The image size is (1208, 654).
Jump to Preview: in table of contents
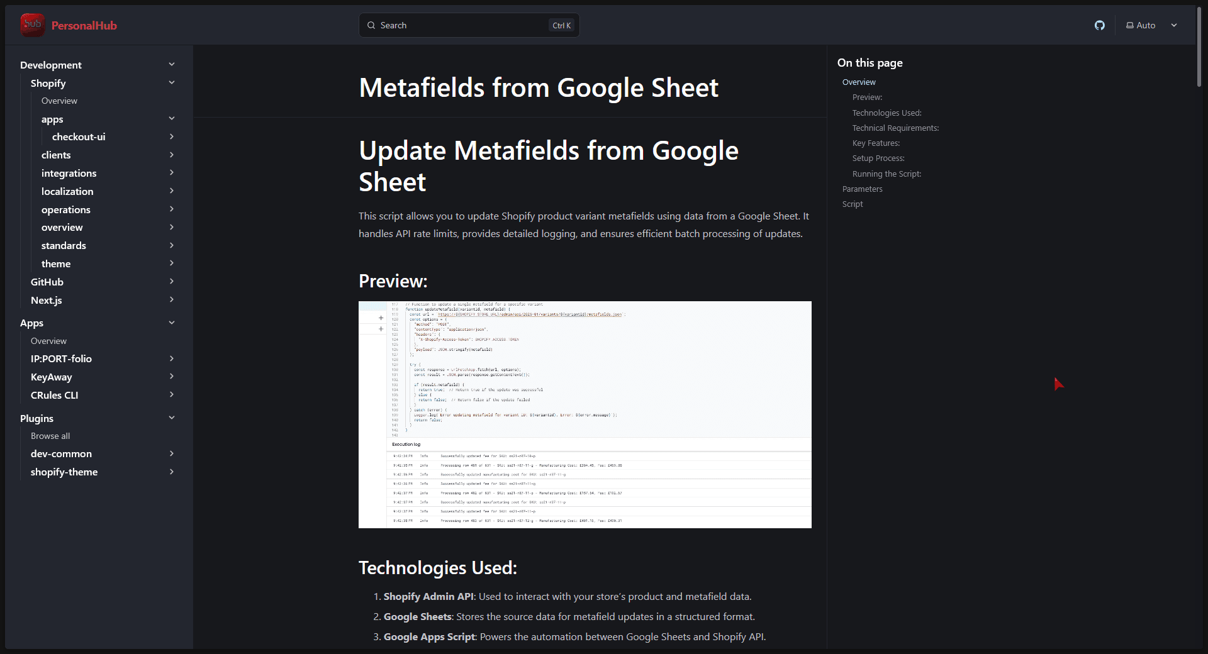(867, 97)
